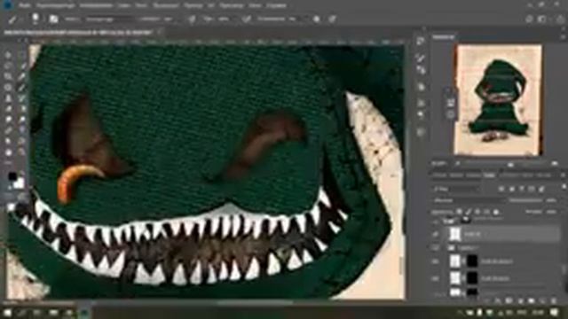Open the brush settings panel from options bar
568x319 pixels.
click(x=53, y=19)
